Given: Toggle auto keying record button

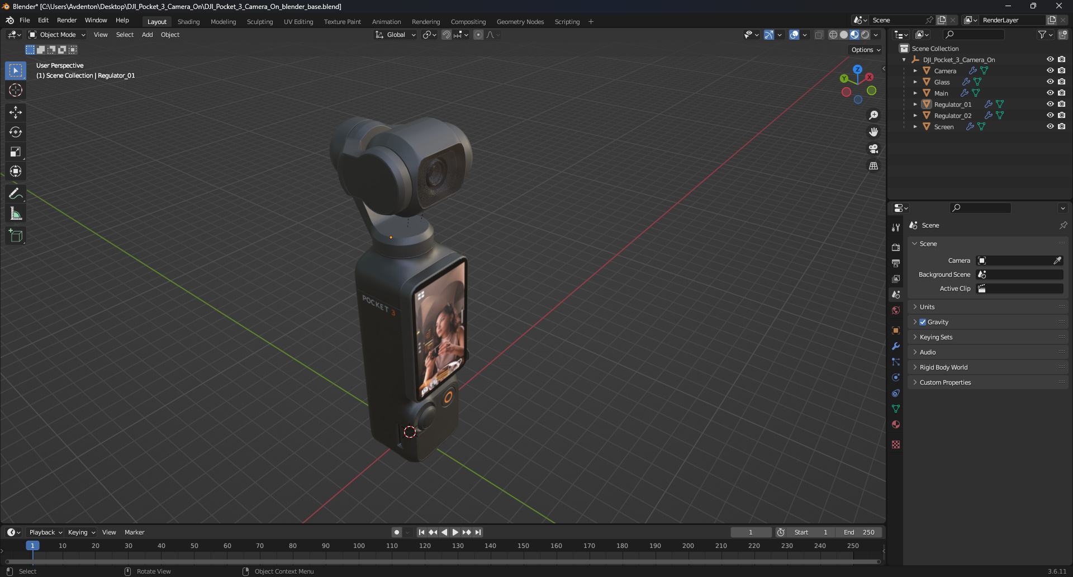Looking at the screenshot, I should 396,532.
